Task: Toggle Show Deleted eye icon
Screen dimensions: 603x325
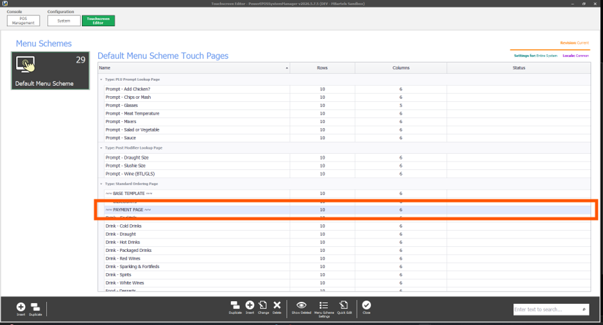Action: [x=301, y=306]
